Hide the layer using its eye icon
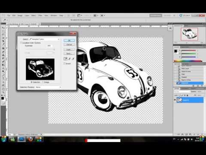 click(x=175, y=100)
